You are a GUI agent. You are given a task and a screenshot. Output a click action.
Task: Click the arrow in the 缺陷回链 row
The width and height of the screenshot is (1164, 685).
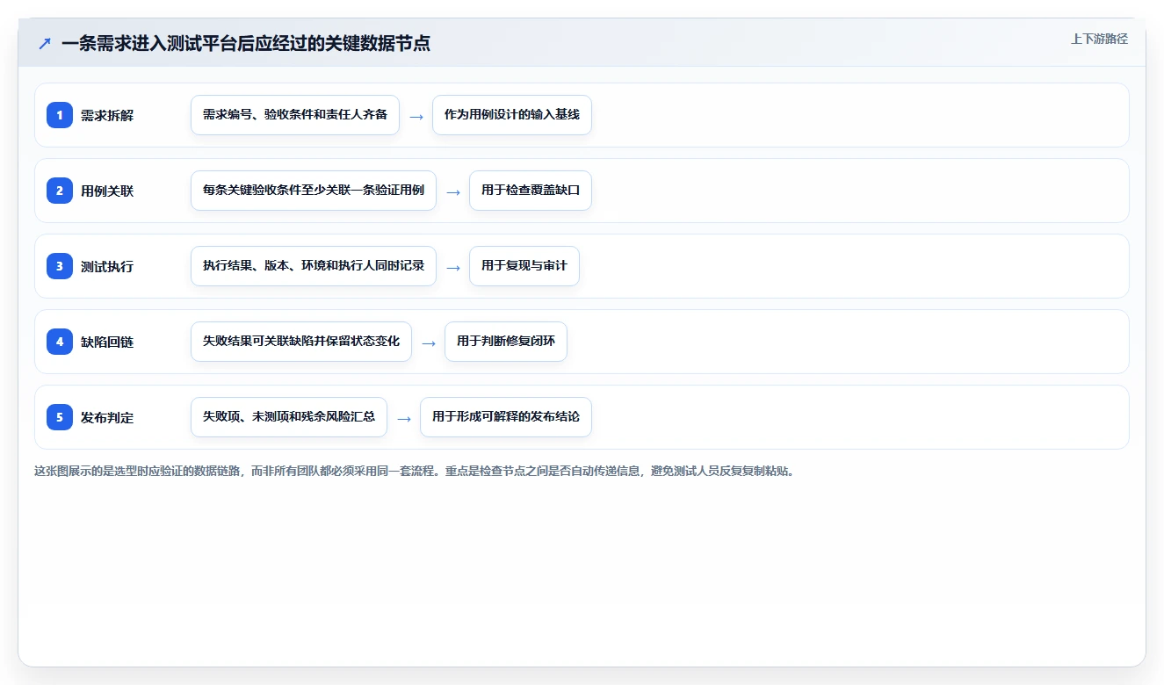[x=429, y=342]
